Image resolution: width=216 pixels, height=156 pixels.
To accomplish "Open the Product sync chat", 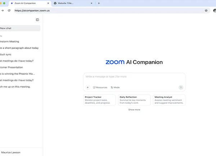I will point(6,54).
